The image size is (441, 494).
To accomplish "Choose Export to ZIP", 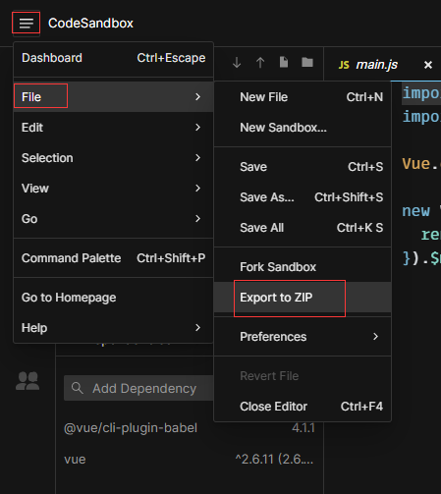I will pyautogui.click(x=303, y=298).
